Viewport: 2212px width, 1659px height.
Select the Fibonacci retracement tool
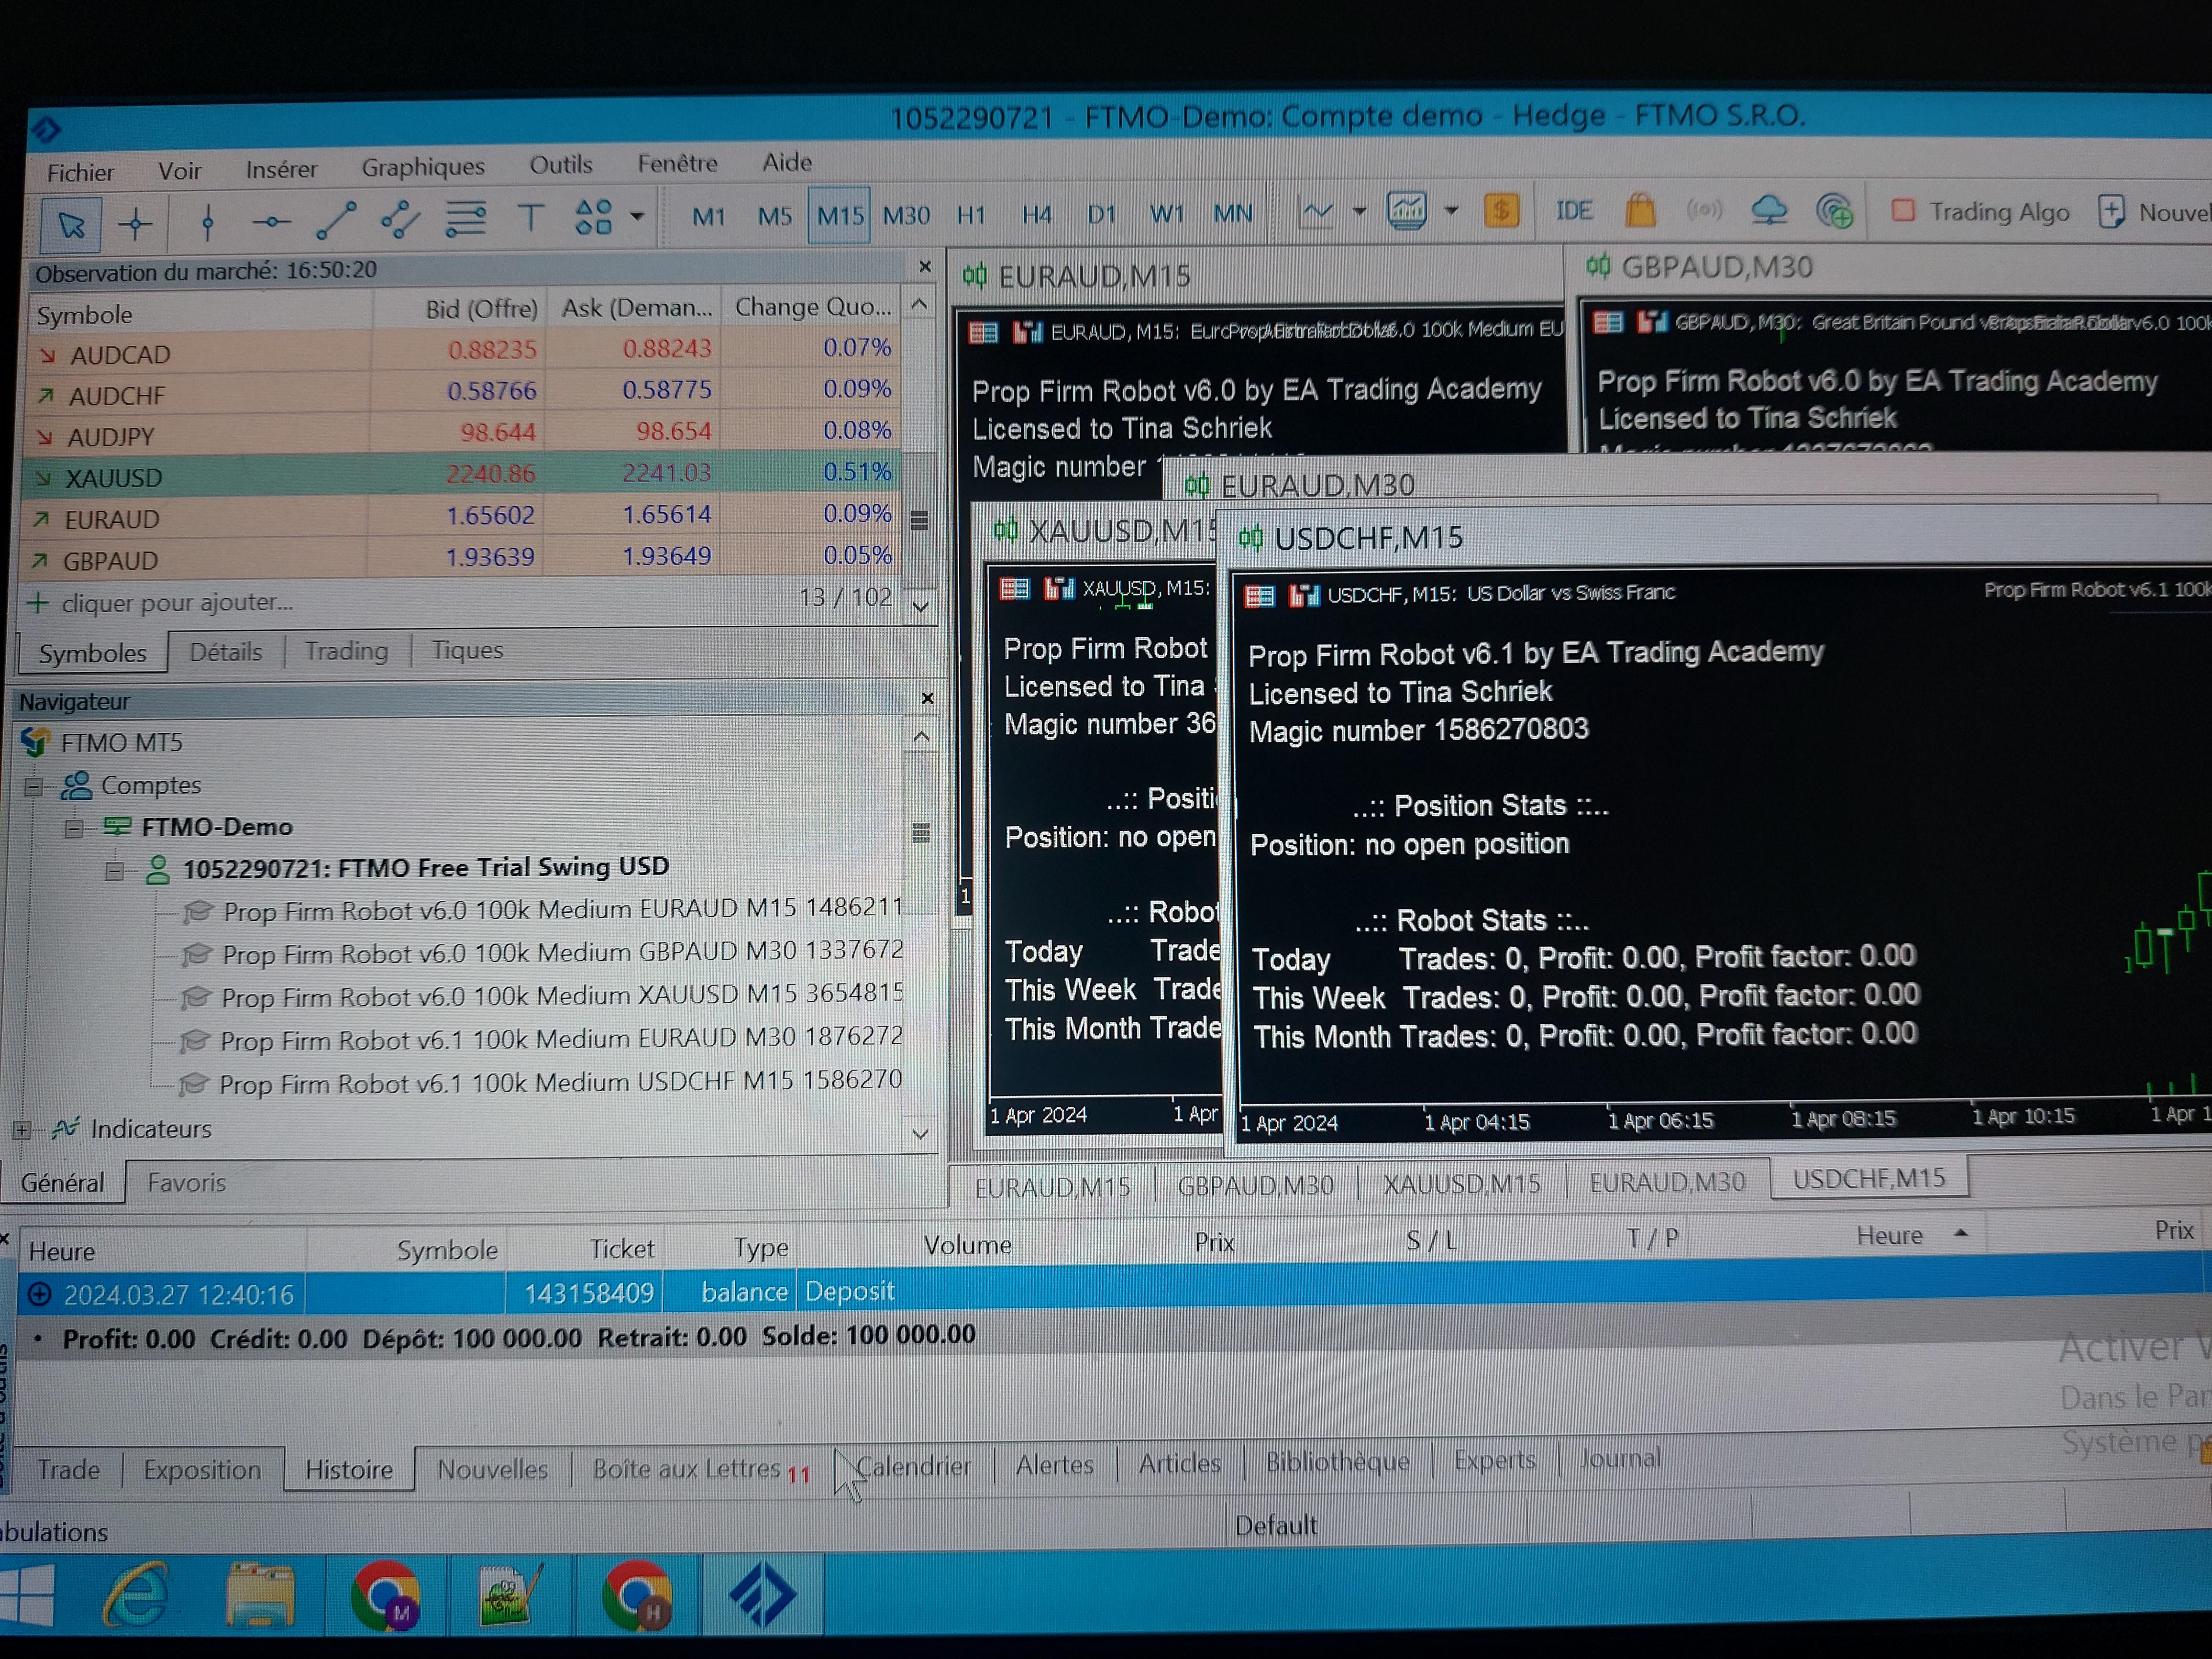coord(466,219)
